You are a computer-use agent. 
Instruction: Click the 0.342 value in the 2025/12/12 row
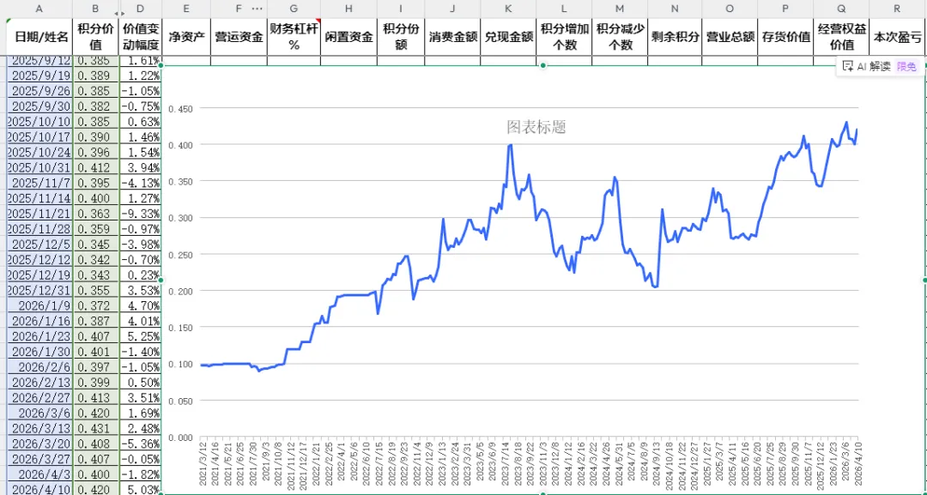click(x=96, y=260)
